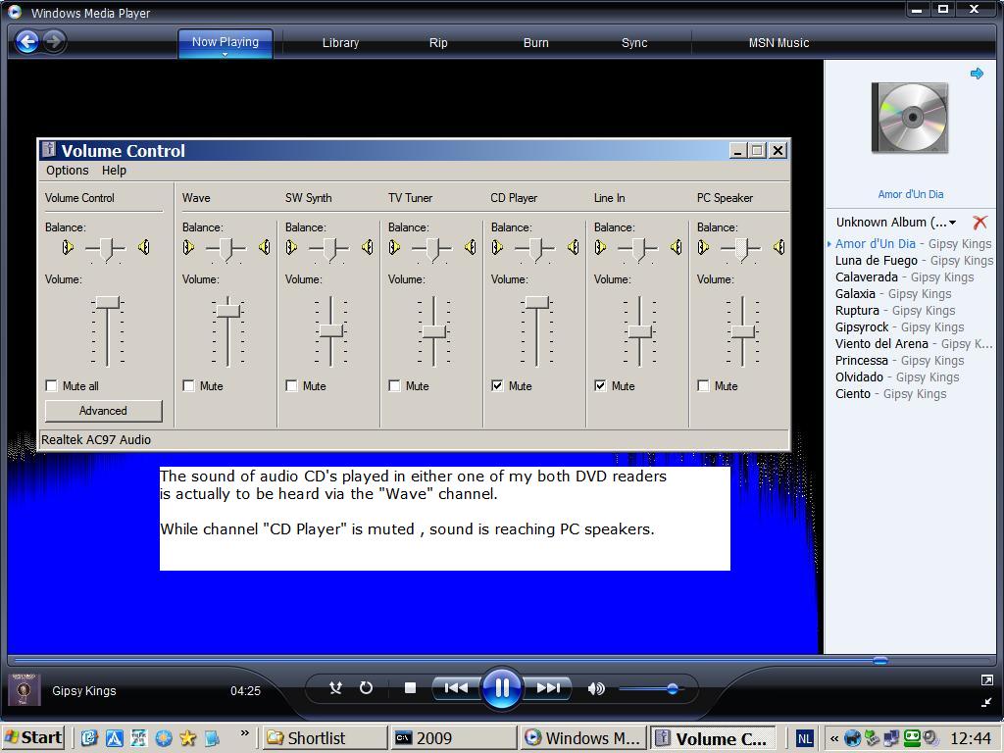Viewport: 1004px width, 753px height.
Task: Click the Gipsy Kings album thumbnail at bottom left
Action: point(25,689)
